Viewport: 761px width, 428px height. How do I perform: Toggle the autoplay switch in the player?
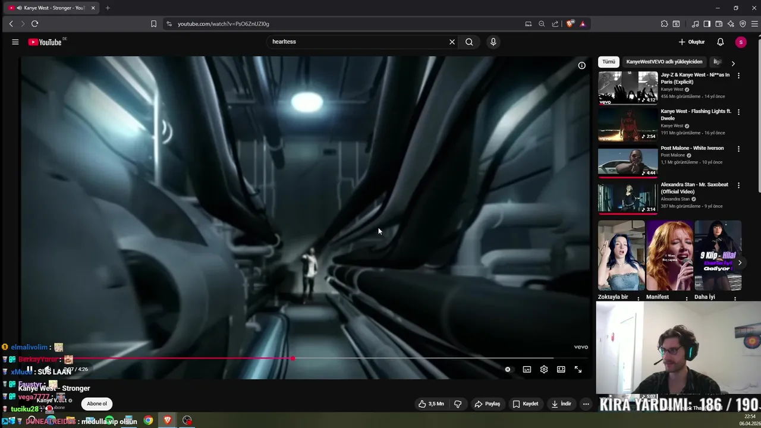[x=507, y=369]
